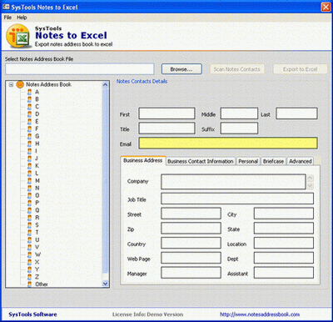Click the contact icon beside letter M
This screenshot has width=333, height=322.
coord(29,181)
